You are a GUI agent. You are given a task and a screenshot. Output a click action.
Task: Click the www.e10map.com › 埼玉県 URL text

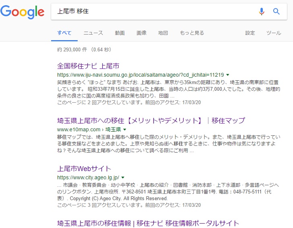(89, 130)
